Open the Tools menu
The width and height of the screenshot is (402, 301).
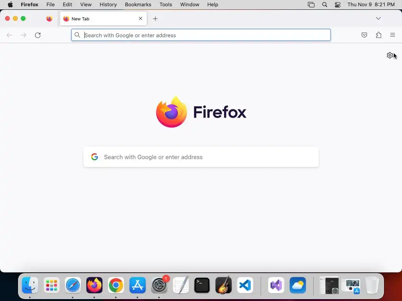click(x=166, y=5)
